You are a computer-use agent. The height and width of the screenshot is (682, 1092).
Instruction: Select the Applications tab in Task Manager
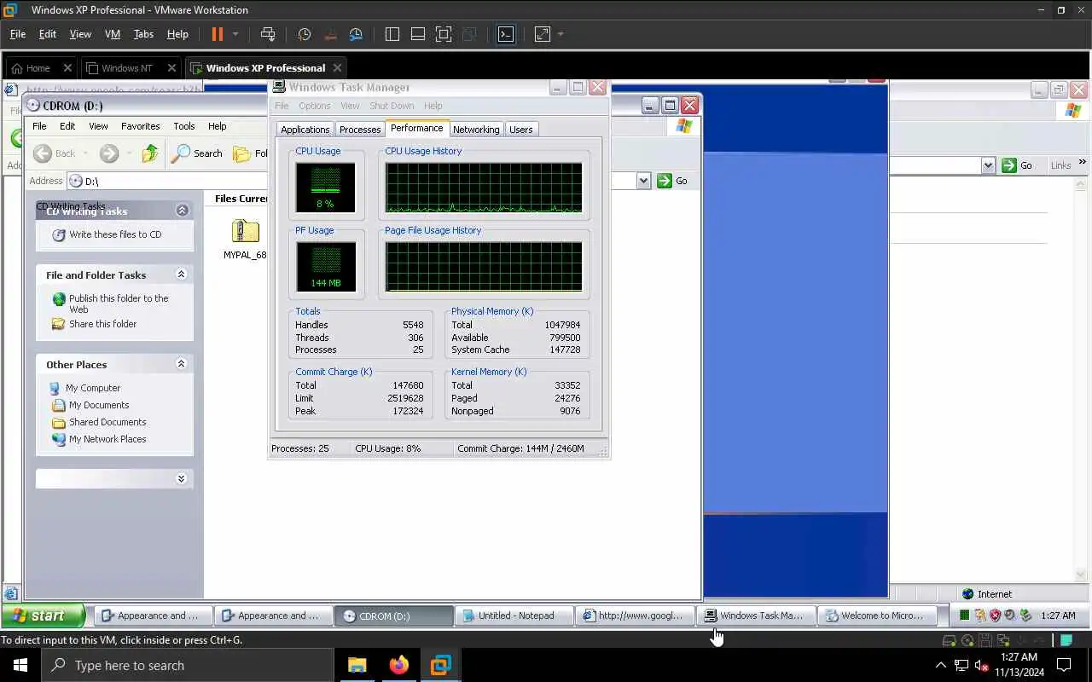305,130
